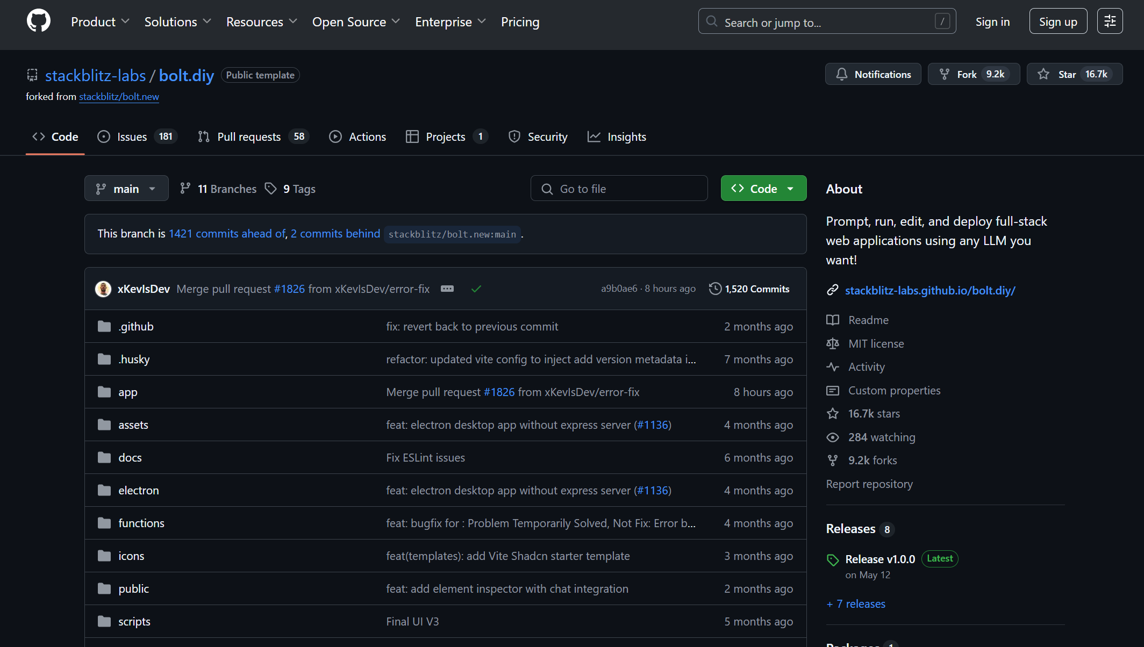Open the main branch selector dropdown
Image resolution: width=1144 pixels, height=647 pixels.
pos(126,189)
